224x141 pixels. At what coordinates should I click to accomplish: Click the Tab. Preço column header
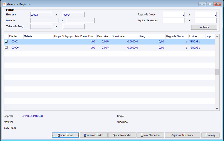coord(81,36)
